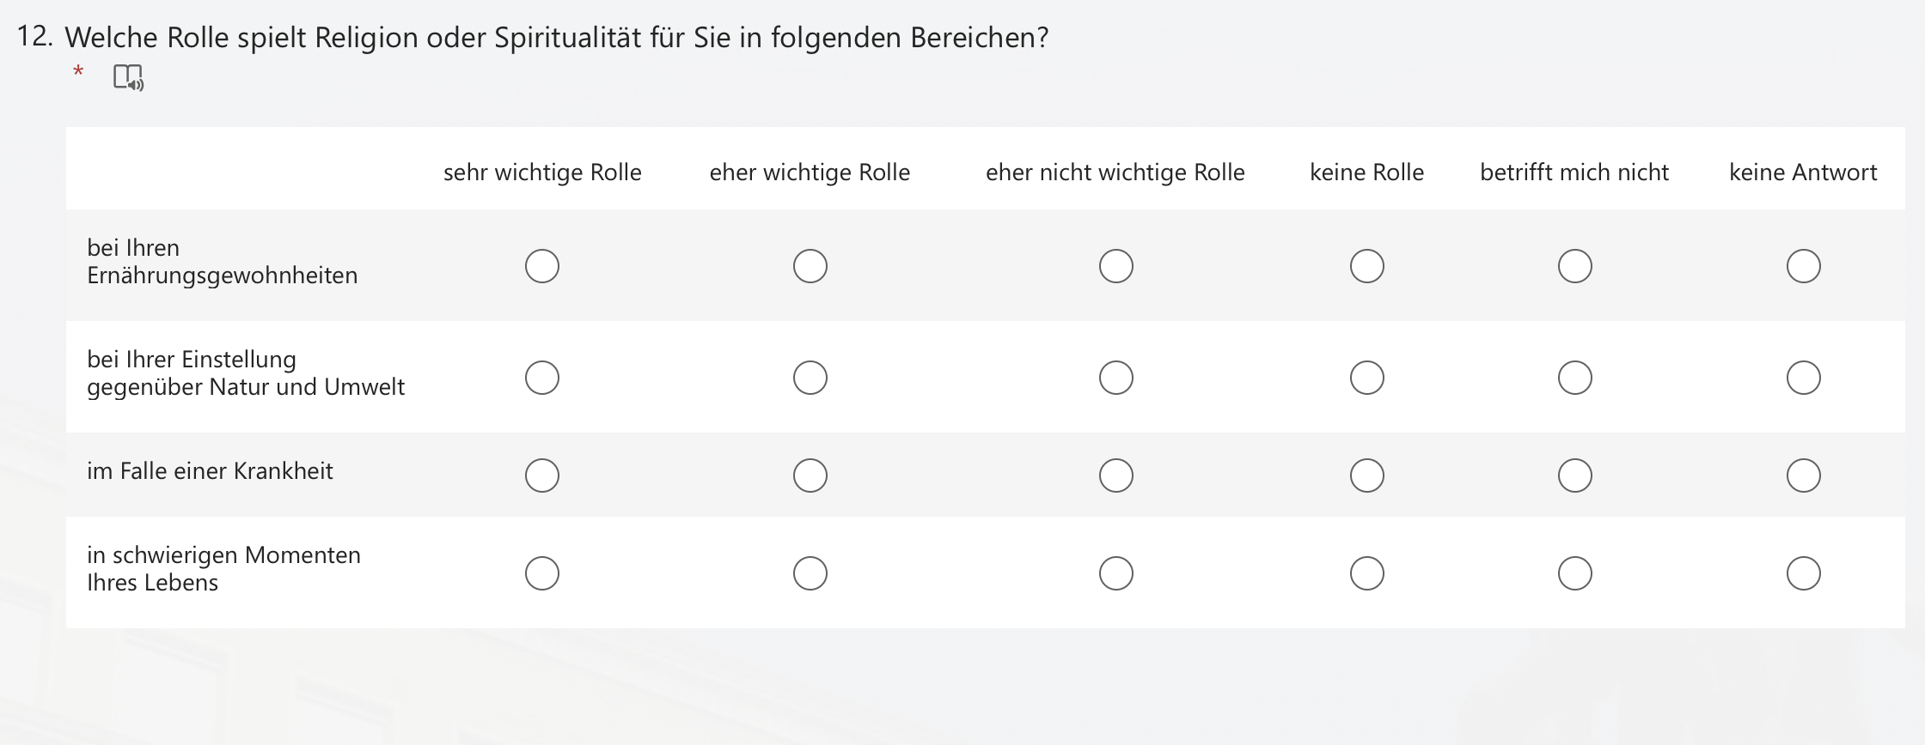Click the 'bei Ihren Ernährungsgewohnheiten' row label

coord(222,262)
